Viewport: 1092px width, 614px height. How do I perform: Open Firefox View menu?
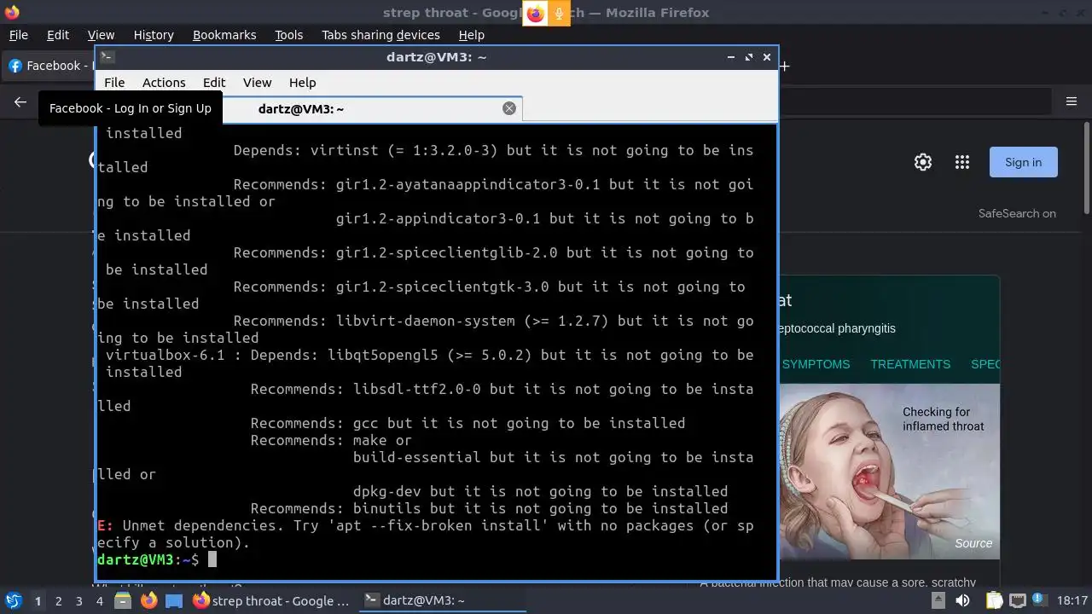pos(101,35)
